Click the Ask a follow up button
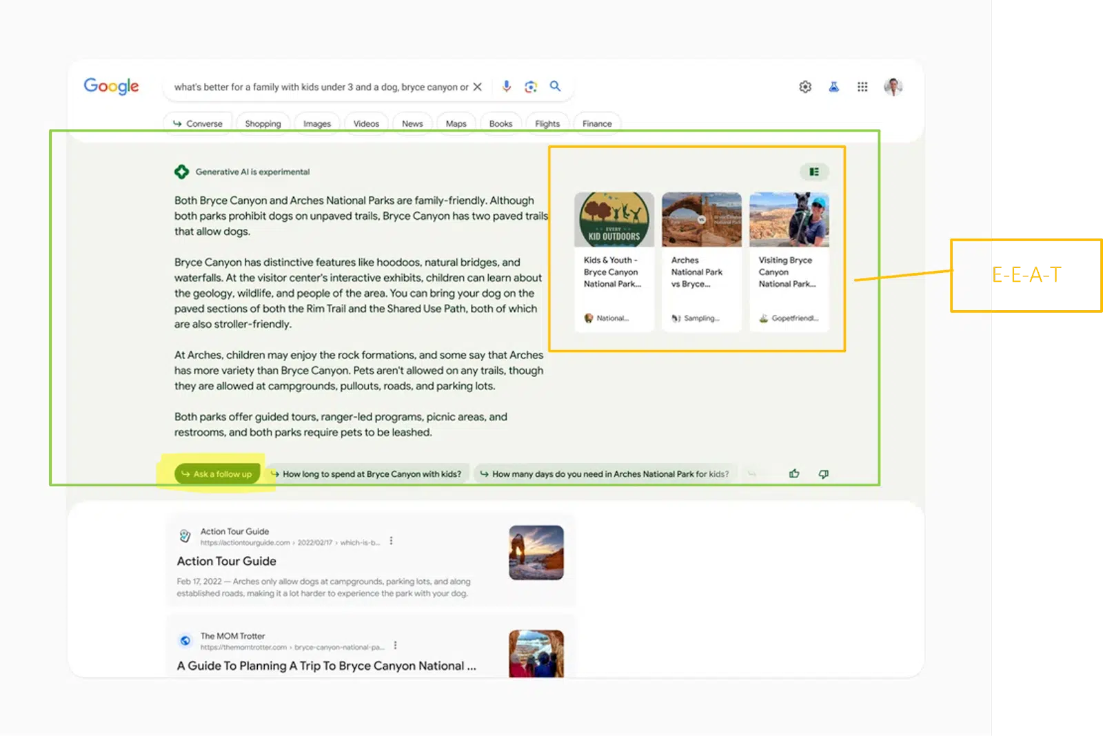This screenshot has height=736, width=1103. coord(217,474)
